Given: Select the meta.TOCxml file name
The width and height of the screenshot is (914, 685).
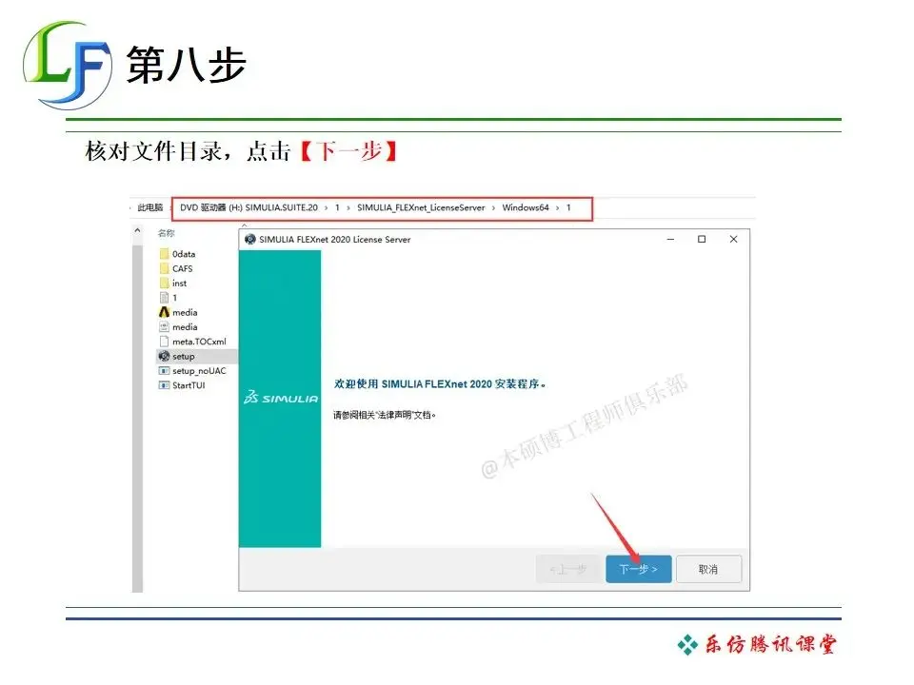Looking at the screenshot, I should click(x=199, y=342).
